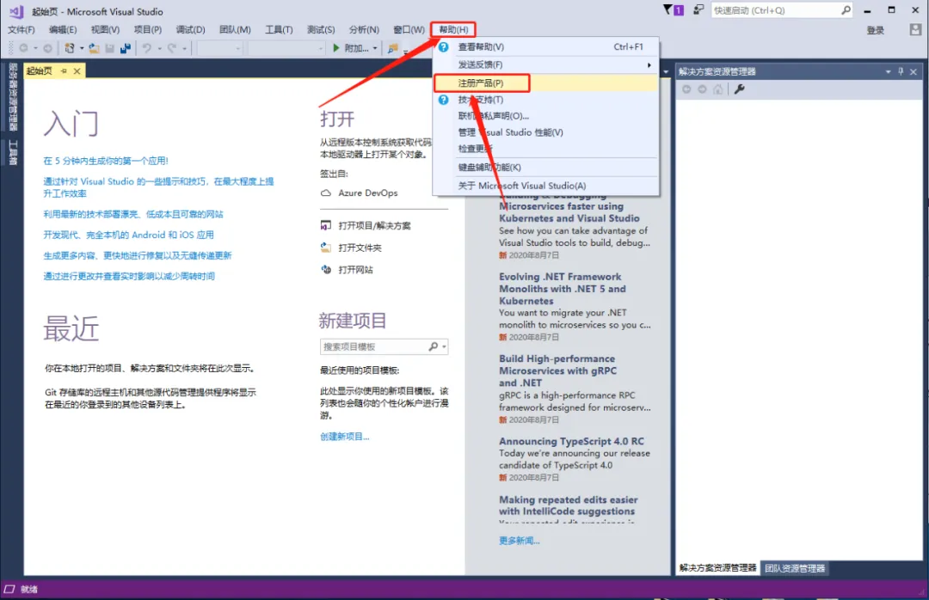
Task: Click the Visual Studio logo in the title bar
Action: tap(16, 10)
